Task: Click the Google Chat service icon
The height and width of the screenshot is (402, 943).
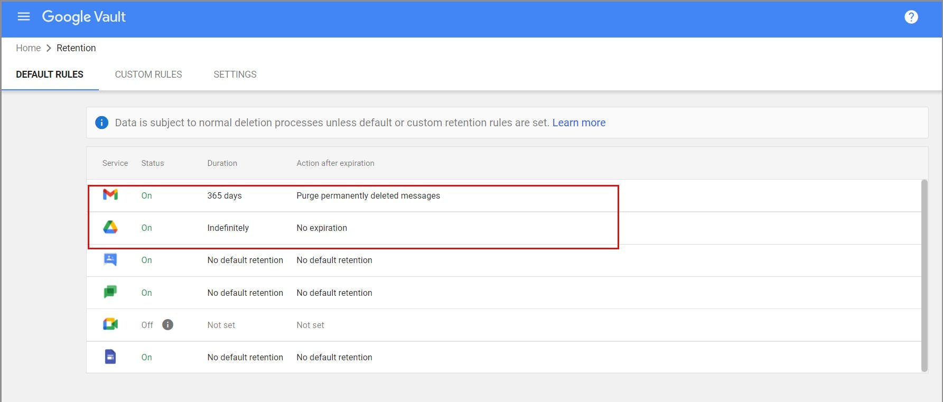Action: (110, 292)
